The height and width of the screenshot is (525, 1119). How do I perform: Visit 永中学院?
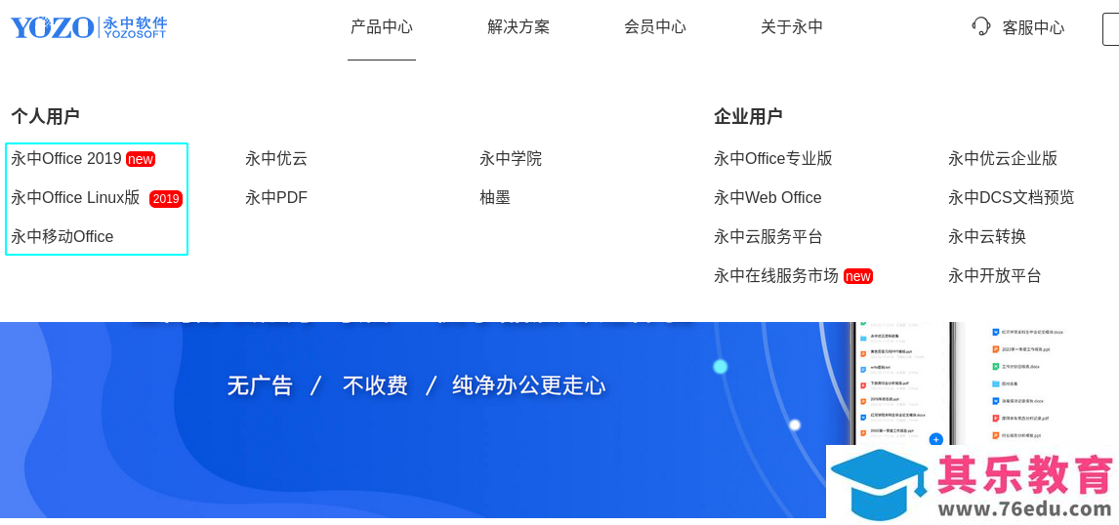pyautogui.click(x=511, y=158)
